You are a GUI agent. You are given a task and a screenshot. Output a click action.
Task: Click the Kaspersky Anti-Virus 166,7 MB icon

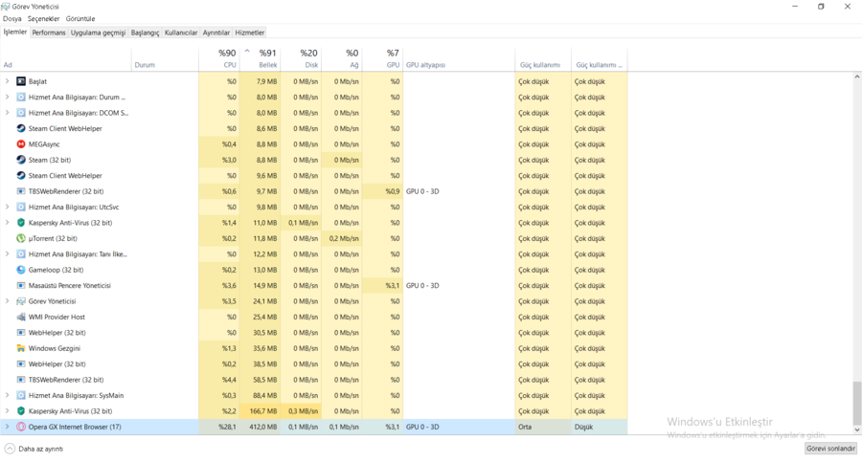tap(21, 411)
